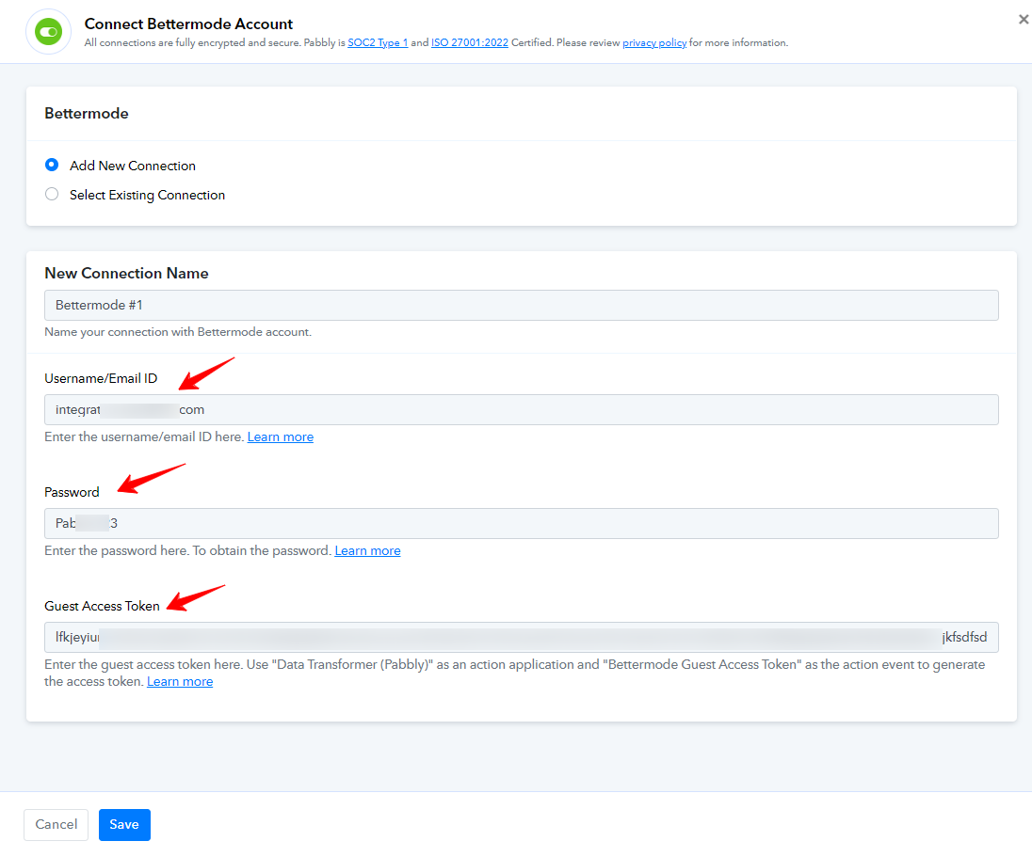Click the Password field label
The image size is (1032, 857).
[72, 492]
